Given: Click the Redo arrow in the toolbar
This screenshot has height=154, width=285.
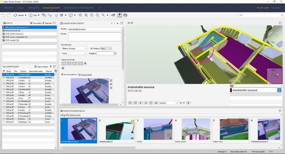Looking at the screenshot, I should tap(8, 15).
